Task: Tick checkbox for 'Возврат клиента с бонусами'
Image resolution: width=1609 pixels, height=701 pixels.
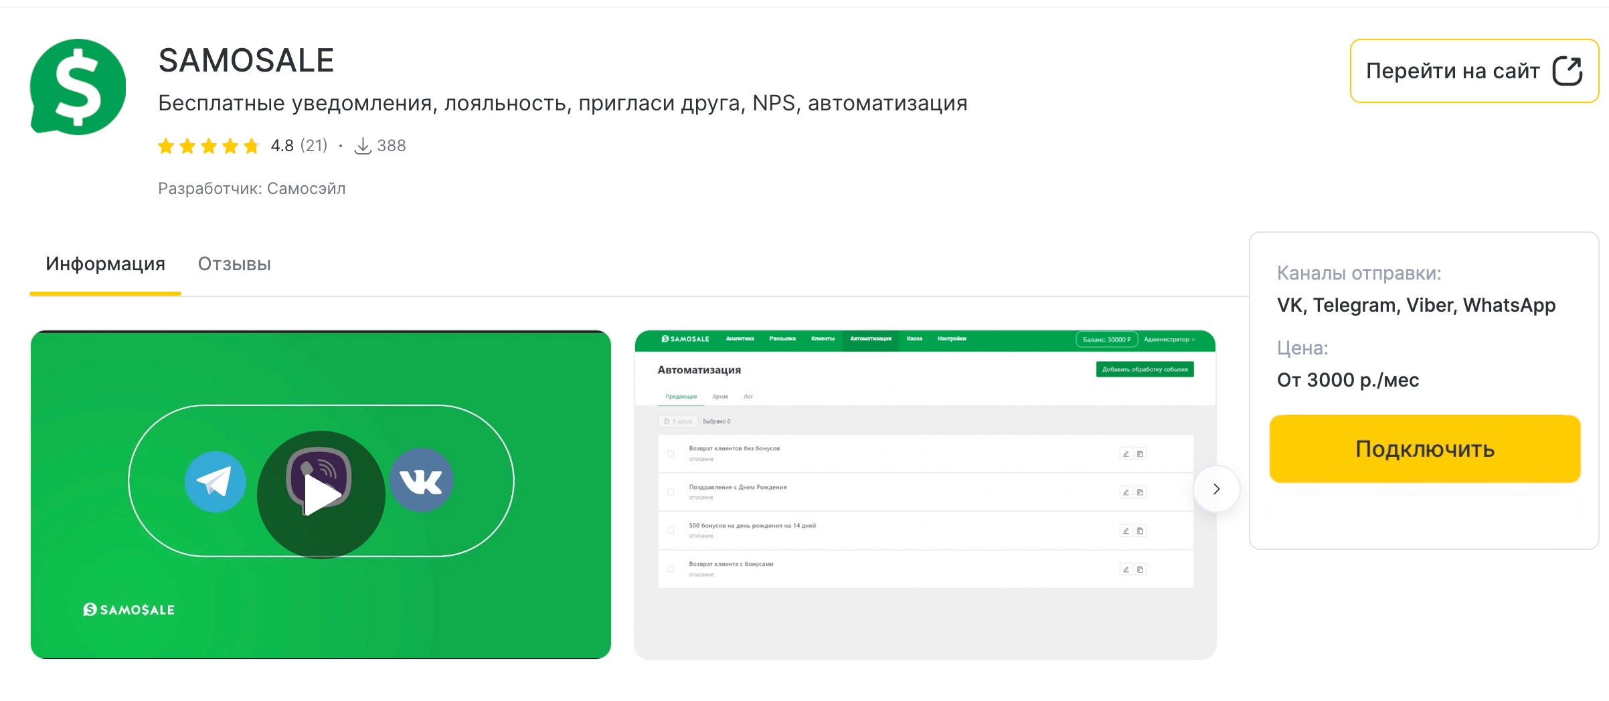Action: [671, 569]
